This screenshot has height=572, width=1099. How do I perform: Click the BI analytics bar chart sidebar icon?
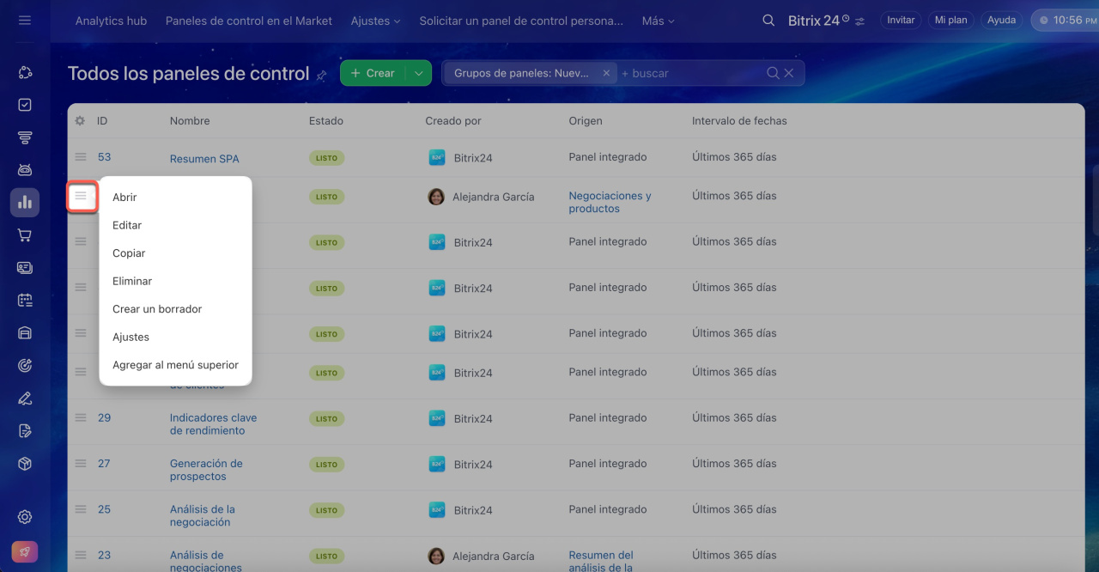tap(25, 203)
